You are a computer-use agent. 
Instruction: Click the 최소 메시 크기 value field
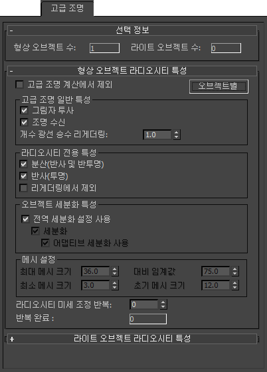click(96, 285)
